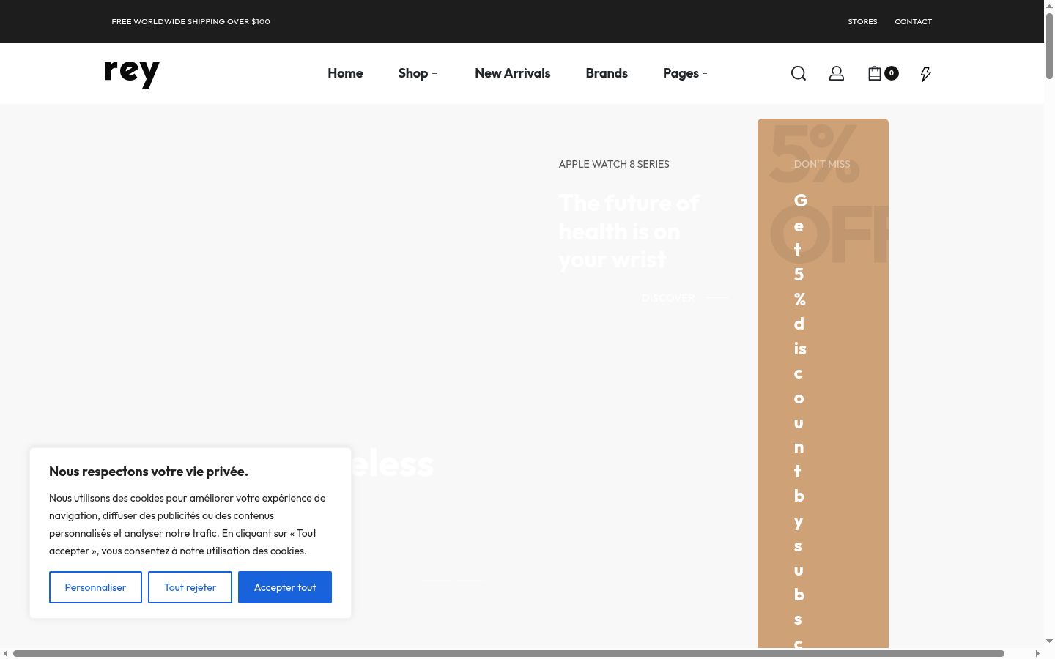Image resolution: width=1055 pixels, height=659 pixels.
Task: Click the vertical scrollbar thumb
Action: point(1049,45)
